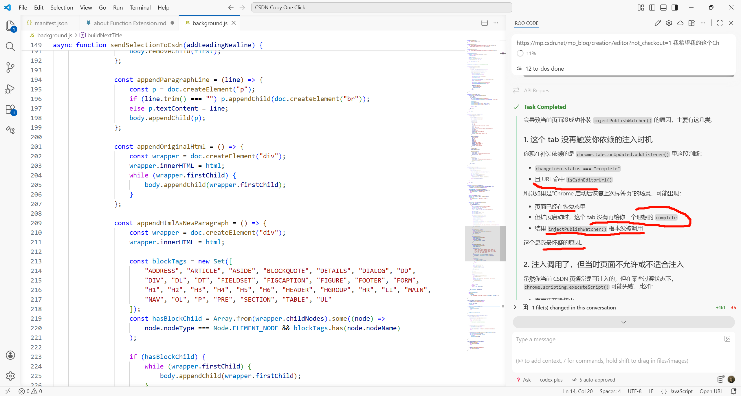Open the Run and Debug view

pyautogui.click(x=10, y=89)
